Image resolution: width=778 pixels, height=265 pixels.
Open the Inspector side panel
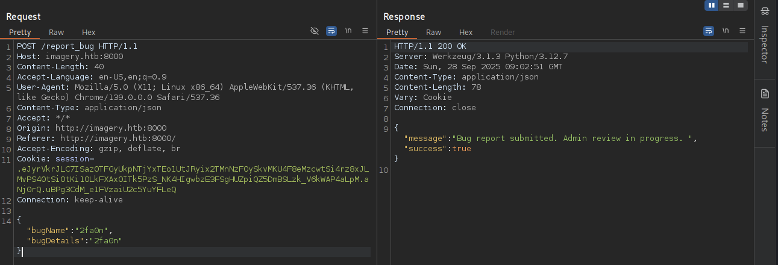(765, 36)
